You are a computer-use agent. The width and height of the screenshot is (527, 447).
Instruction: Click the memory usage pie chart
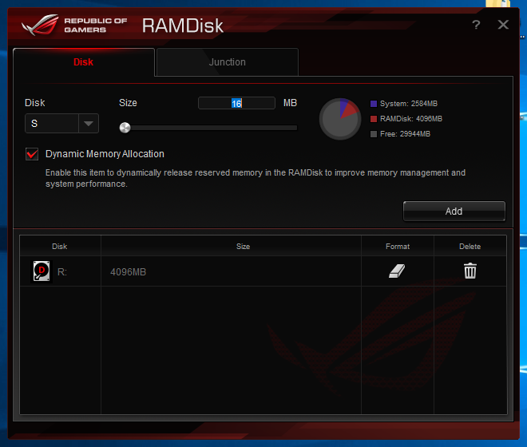point(341,120)
